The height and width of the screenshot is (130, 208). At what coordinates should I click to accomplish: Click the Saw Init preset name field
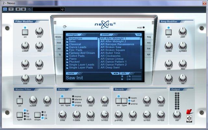point(74,78)
